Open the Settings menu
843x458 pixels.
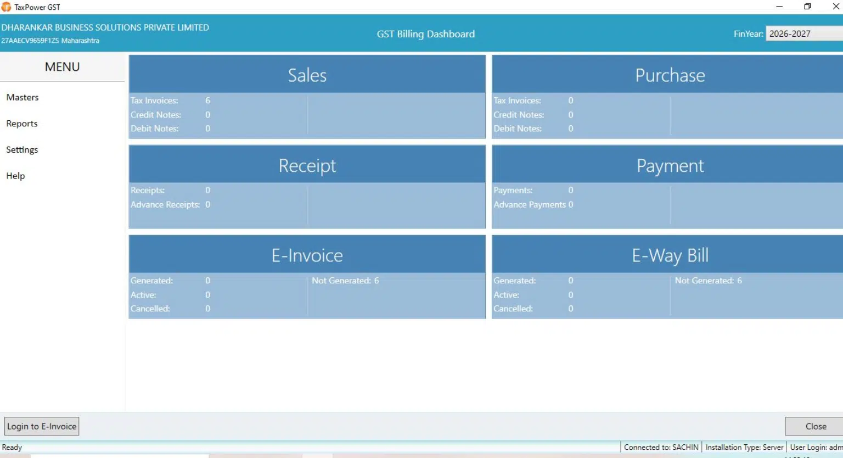[22, 149]
